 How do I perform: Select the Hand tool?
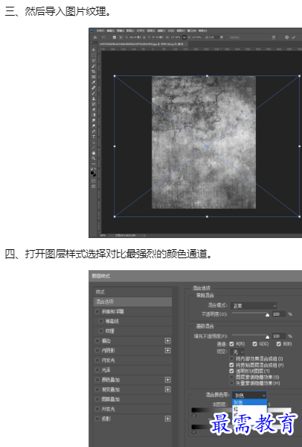pyautogui.click(x=94, y=153)
